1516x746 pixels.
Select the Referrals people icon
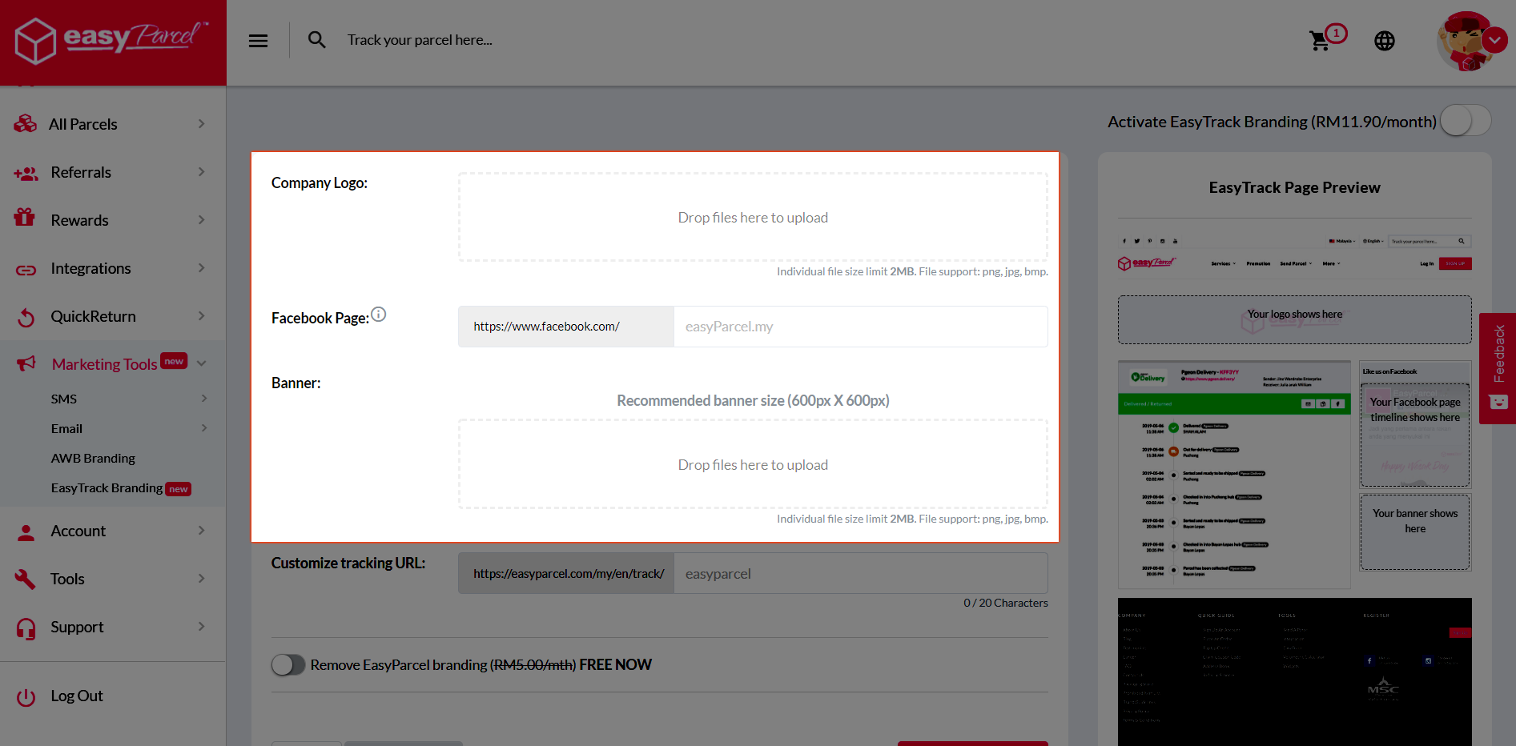coord(26,172)
